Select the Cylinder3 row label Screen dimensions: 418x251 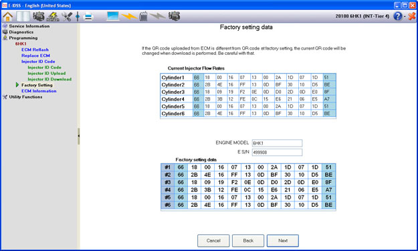click(177, 92)
